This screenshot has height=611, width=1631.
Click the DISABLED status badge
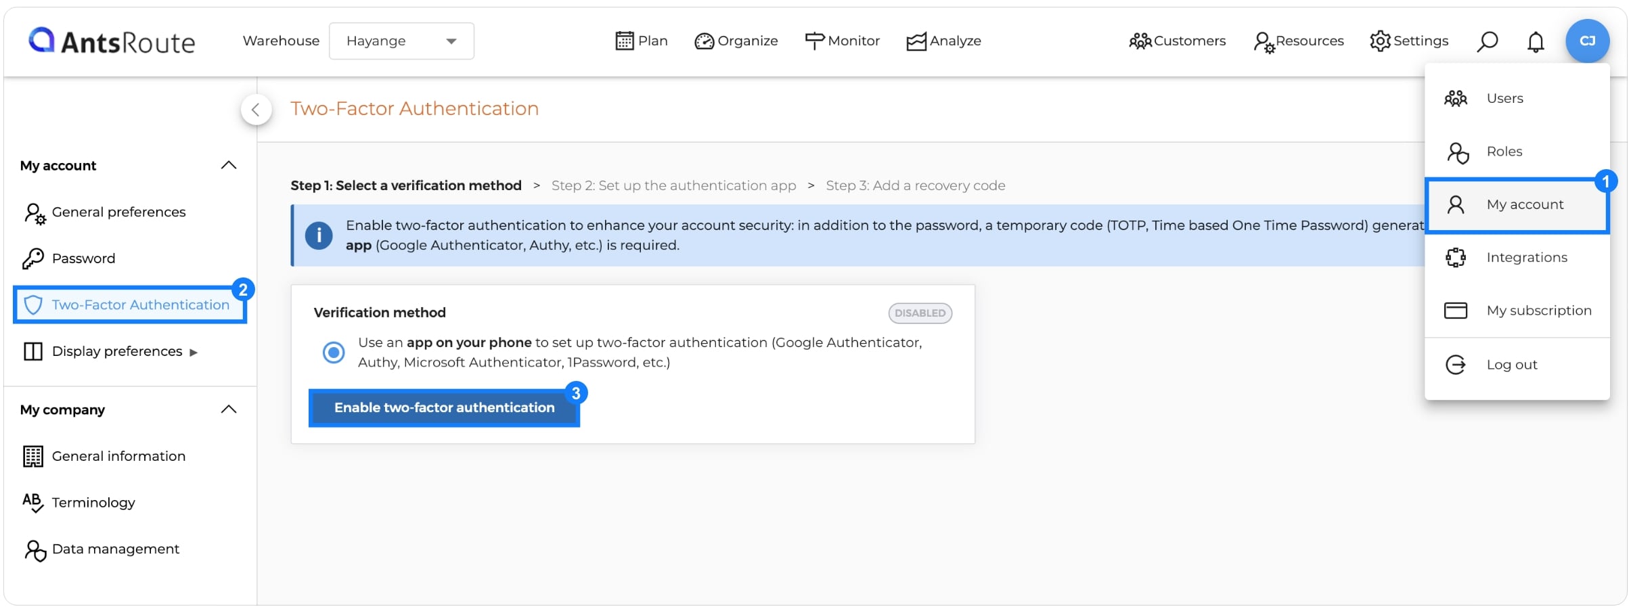(920, 313)
